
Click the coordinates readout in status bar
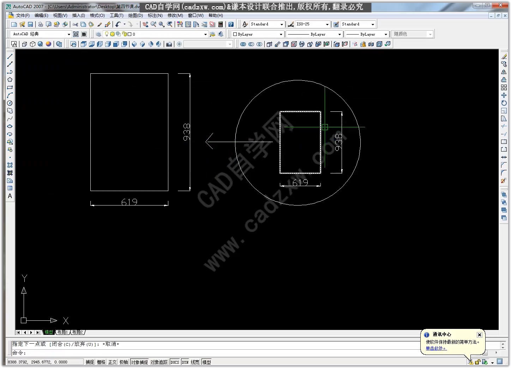[45, 362]
